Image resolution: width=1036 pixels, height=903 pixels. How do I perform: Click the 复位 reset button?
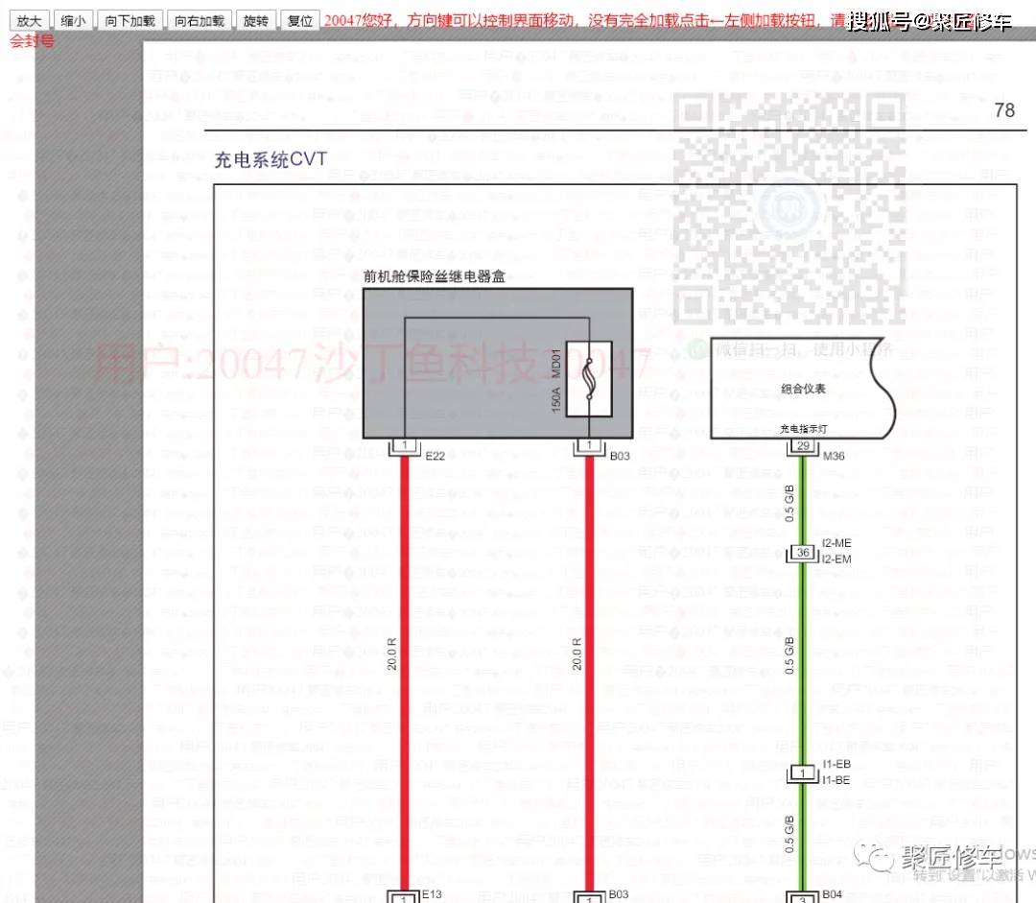300,19
